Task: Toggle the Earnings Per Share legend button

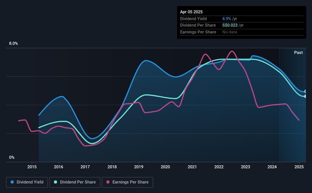Action: (127, 182)
